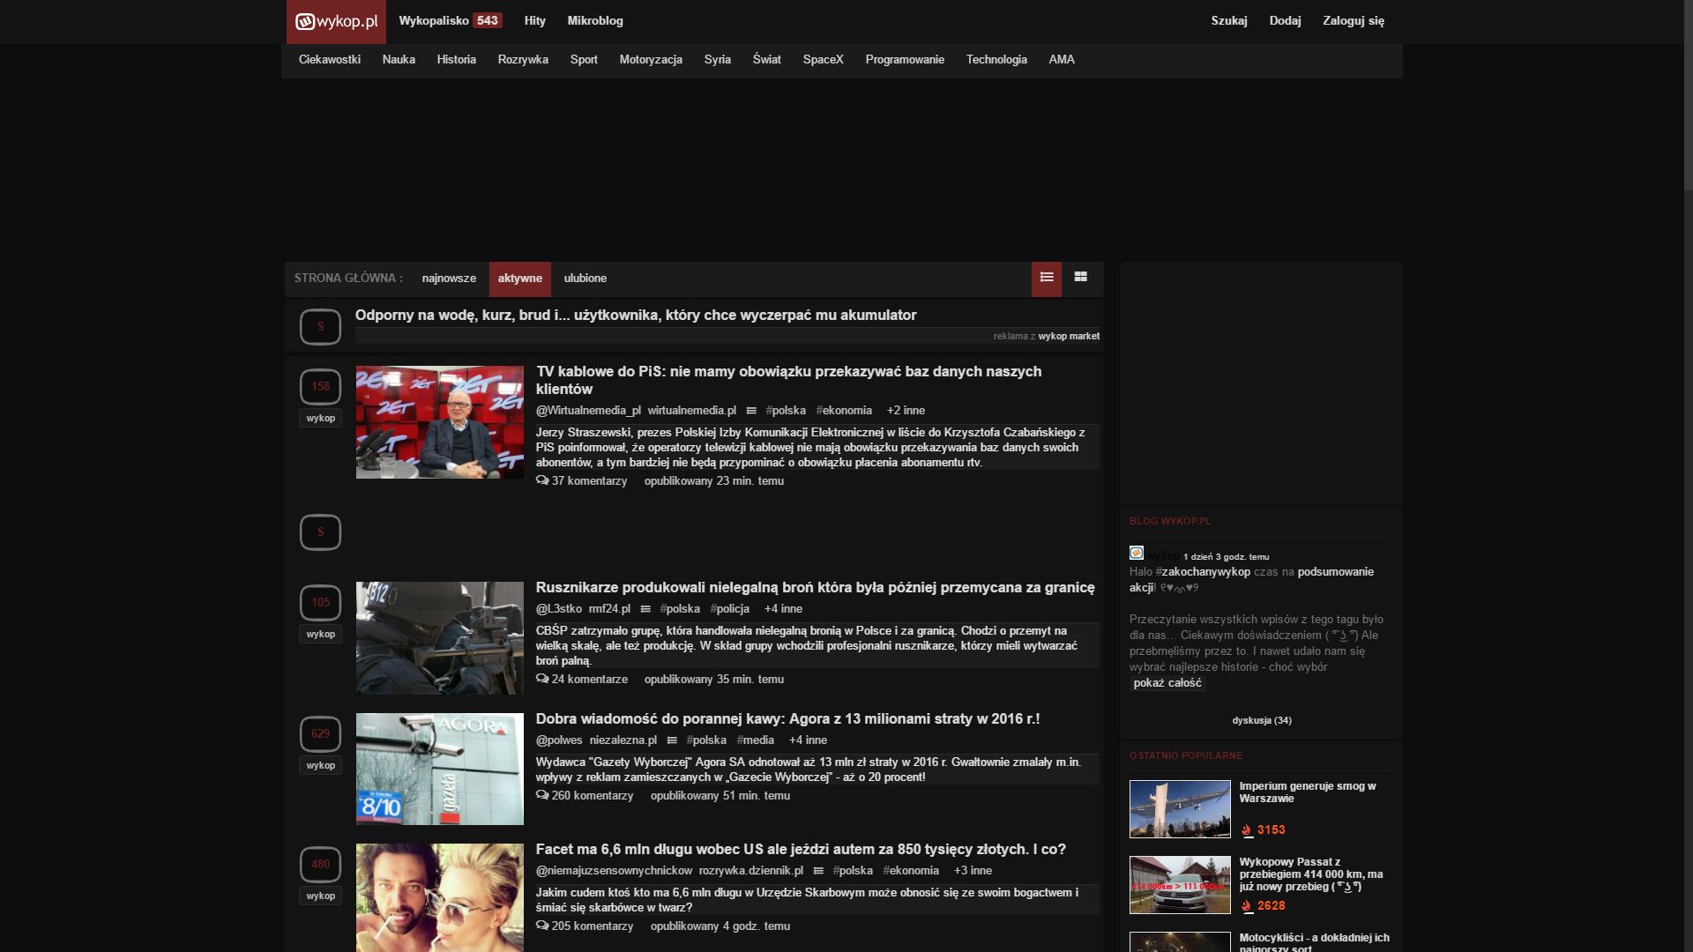Open Facet ma 6,6 mln długu article

tap(801, 850)
